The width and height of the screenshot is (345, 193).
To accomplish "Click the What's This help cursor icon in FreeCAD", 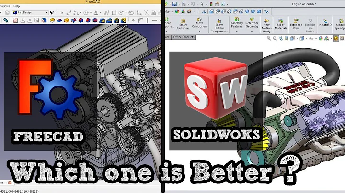I will 52,12.
